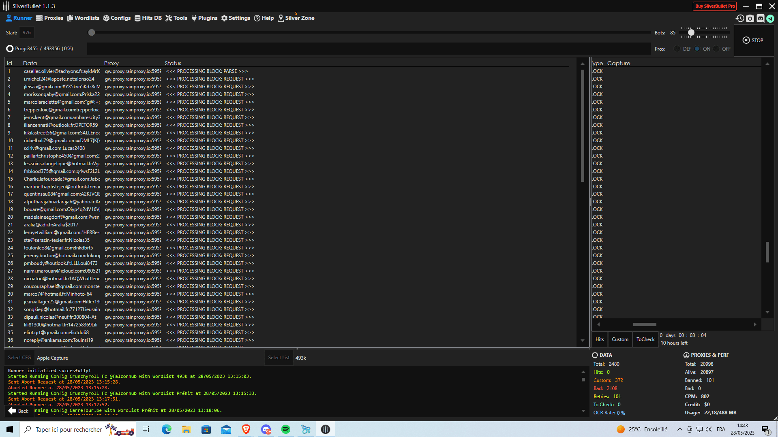The width and height of the screenshot is (778, 437).
Task: Open Microsoft Edge from the taskbar
Action: [x=166, y=429]
